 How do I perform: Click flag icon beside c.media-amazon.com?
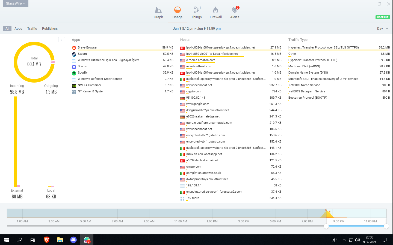pos(182,61)
